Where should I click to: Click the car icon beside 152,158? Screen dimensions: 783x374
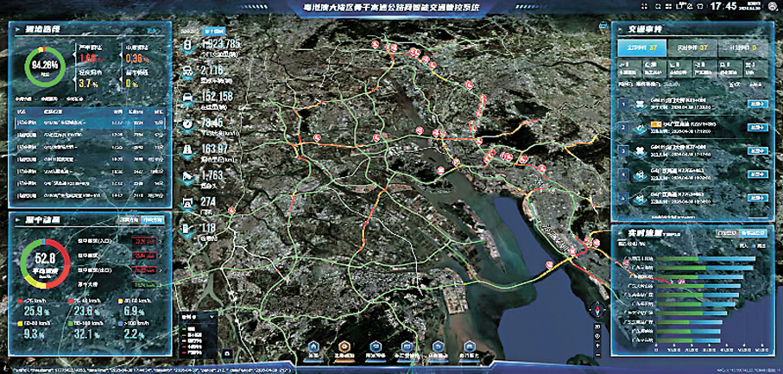186,97
